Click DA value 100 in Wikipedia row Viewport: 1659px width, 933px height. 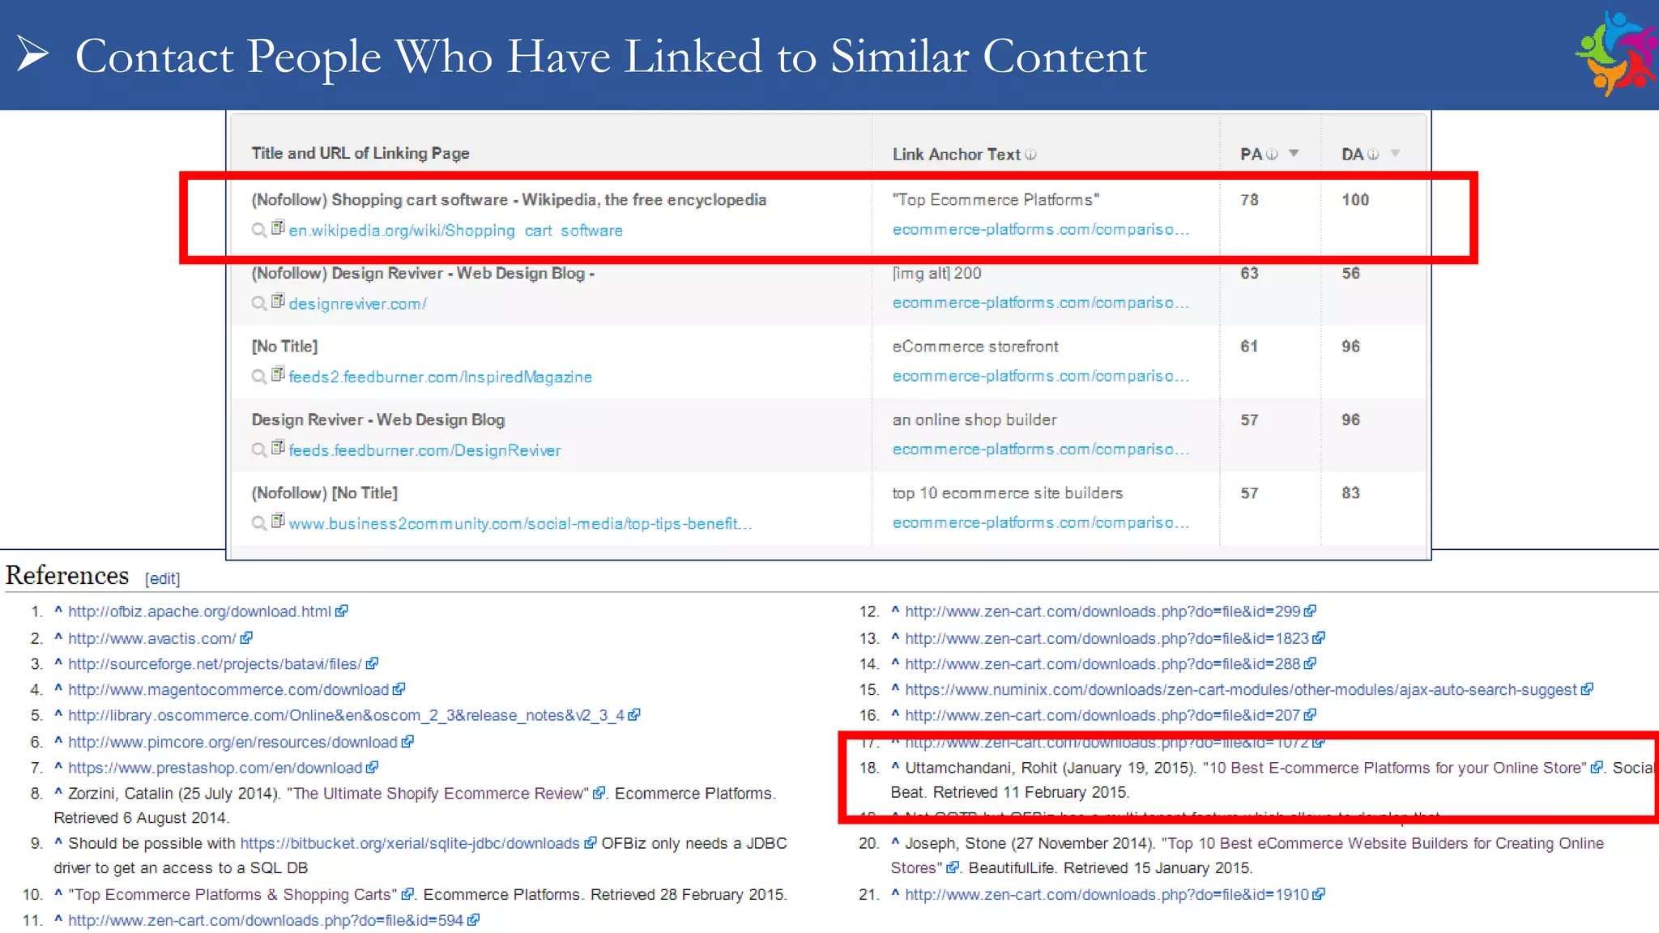click(1355, 200)
